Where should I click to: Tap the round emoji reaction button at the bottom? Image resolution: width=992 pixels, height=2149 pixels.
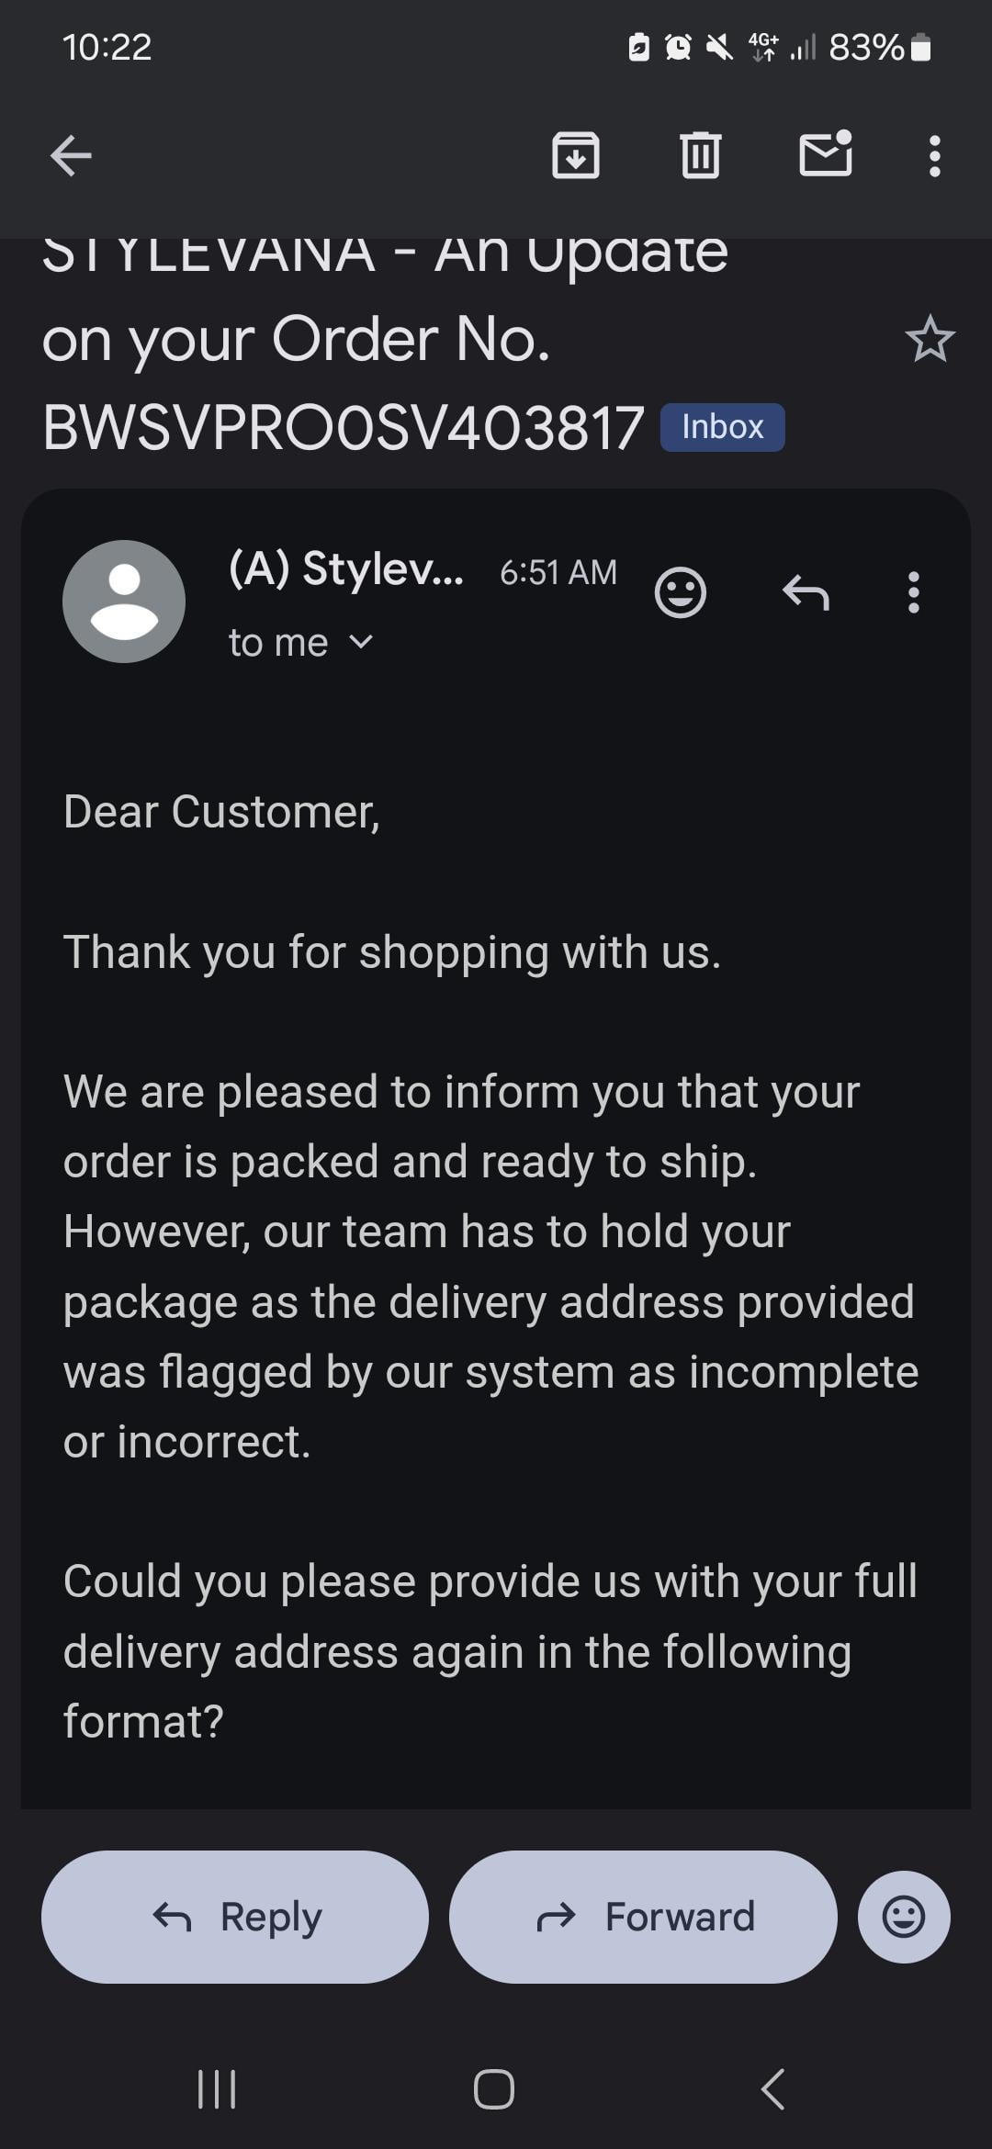(904, 1917)
